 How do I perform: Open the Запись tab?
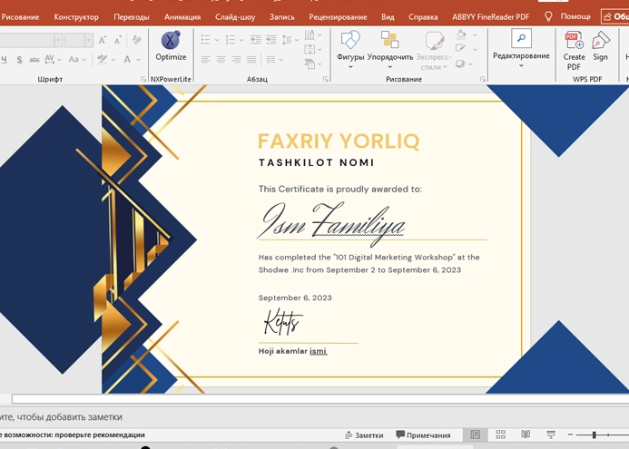coord(282,17)
